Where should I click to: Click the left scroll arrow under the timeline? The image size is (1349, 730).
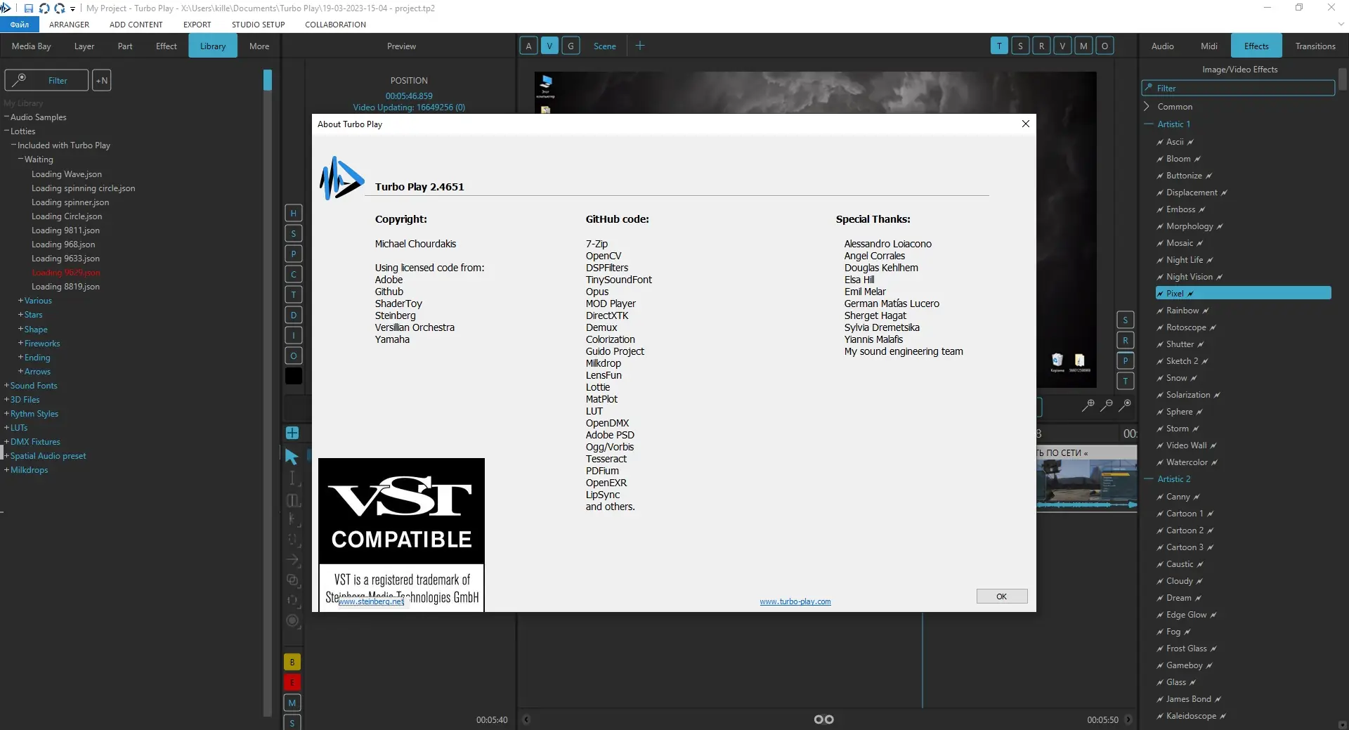tap(526, 719)
